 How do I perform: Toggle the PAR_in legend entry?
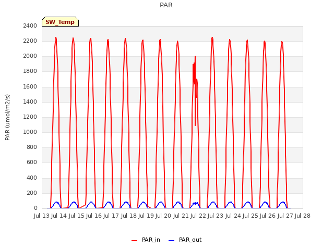[x=146, y=240]
